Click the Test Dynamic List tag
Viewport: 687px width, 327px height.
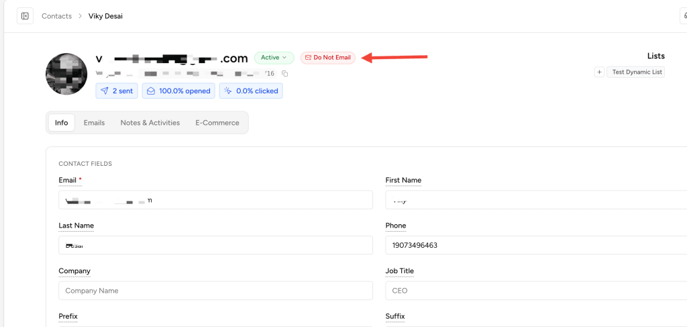point(636,72)
